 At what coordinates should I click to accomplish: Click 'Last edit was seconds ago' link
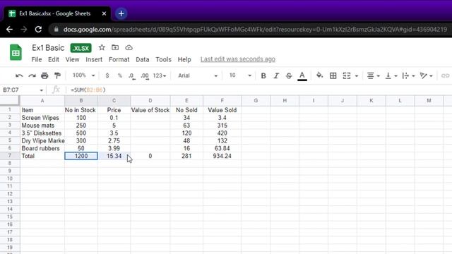click(238, 59)
